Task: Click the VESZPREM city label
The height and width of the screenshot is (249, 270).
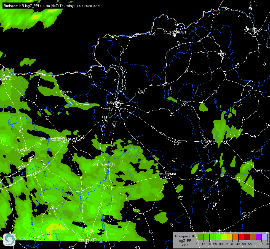Action: [23, 150]
